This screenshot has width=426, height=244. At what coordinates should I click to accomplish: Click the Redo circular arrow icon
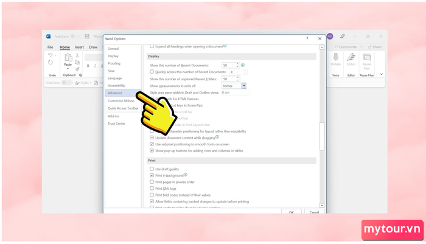click(x=51, y=62)
